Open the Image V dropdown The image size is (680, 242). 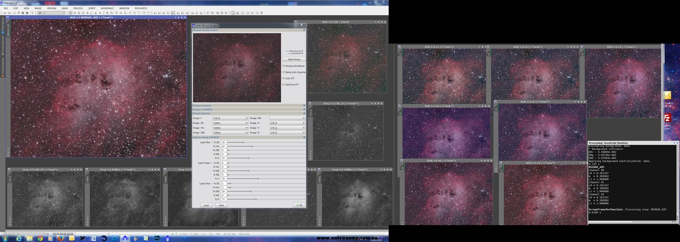coord(287,128)
